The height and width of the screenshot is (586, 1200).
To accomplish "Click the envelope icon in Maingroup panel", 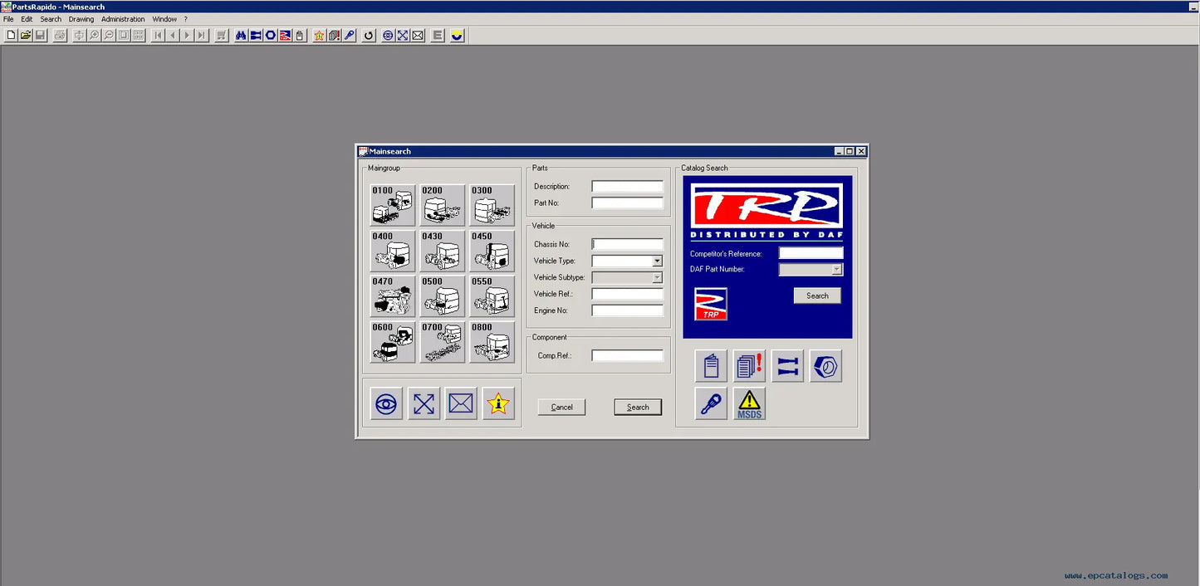I will tap(461, 403).
